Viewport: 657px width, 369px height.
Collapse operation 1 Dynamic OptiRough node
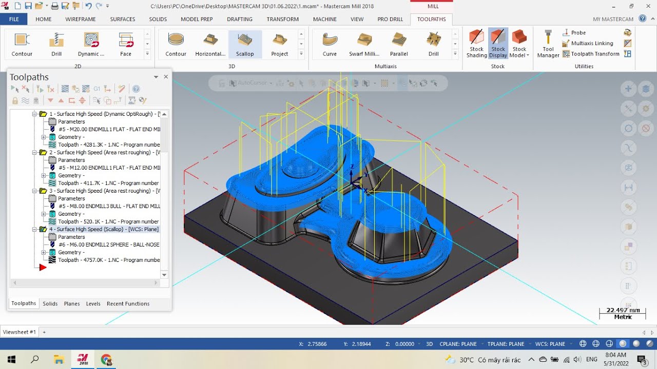pos(35,114)
